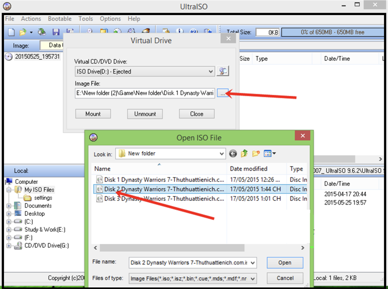The width and height of the screenshot is (388, 289).
Task: Select the New Image toolbar icon
Action: (11, 31)
